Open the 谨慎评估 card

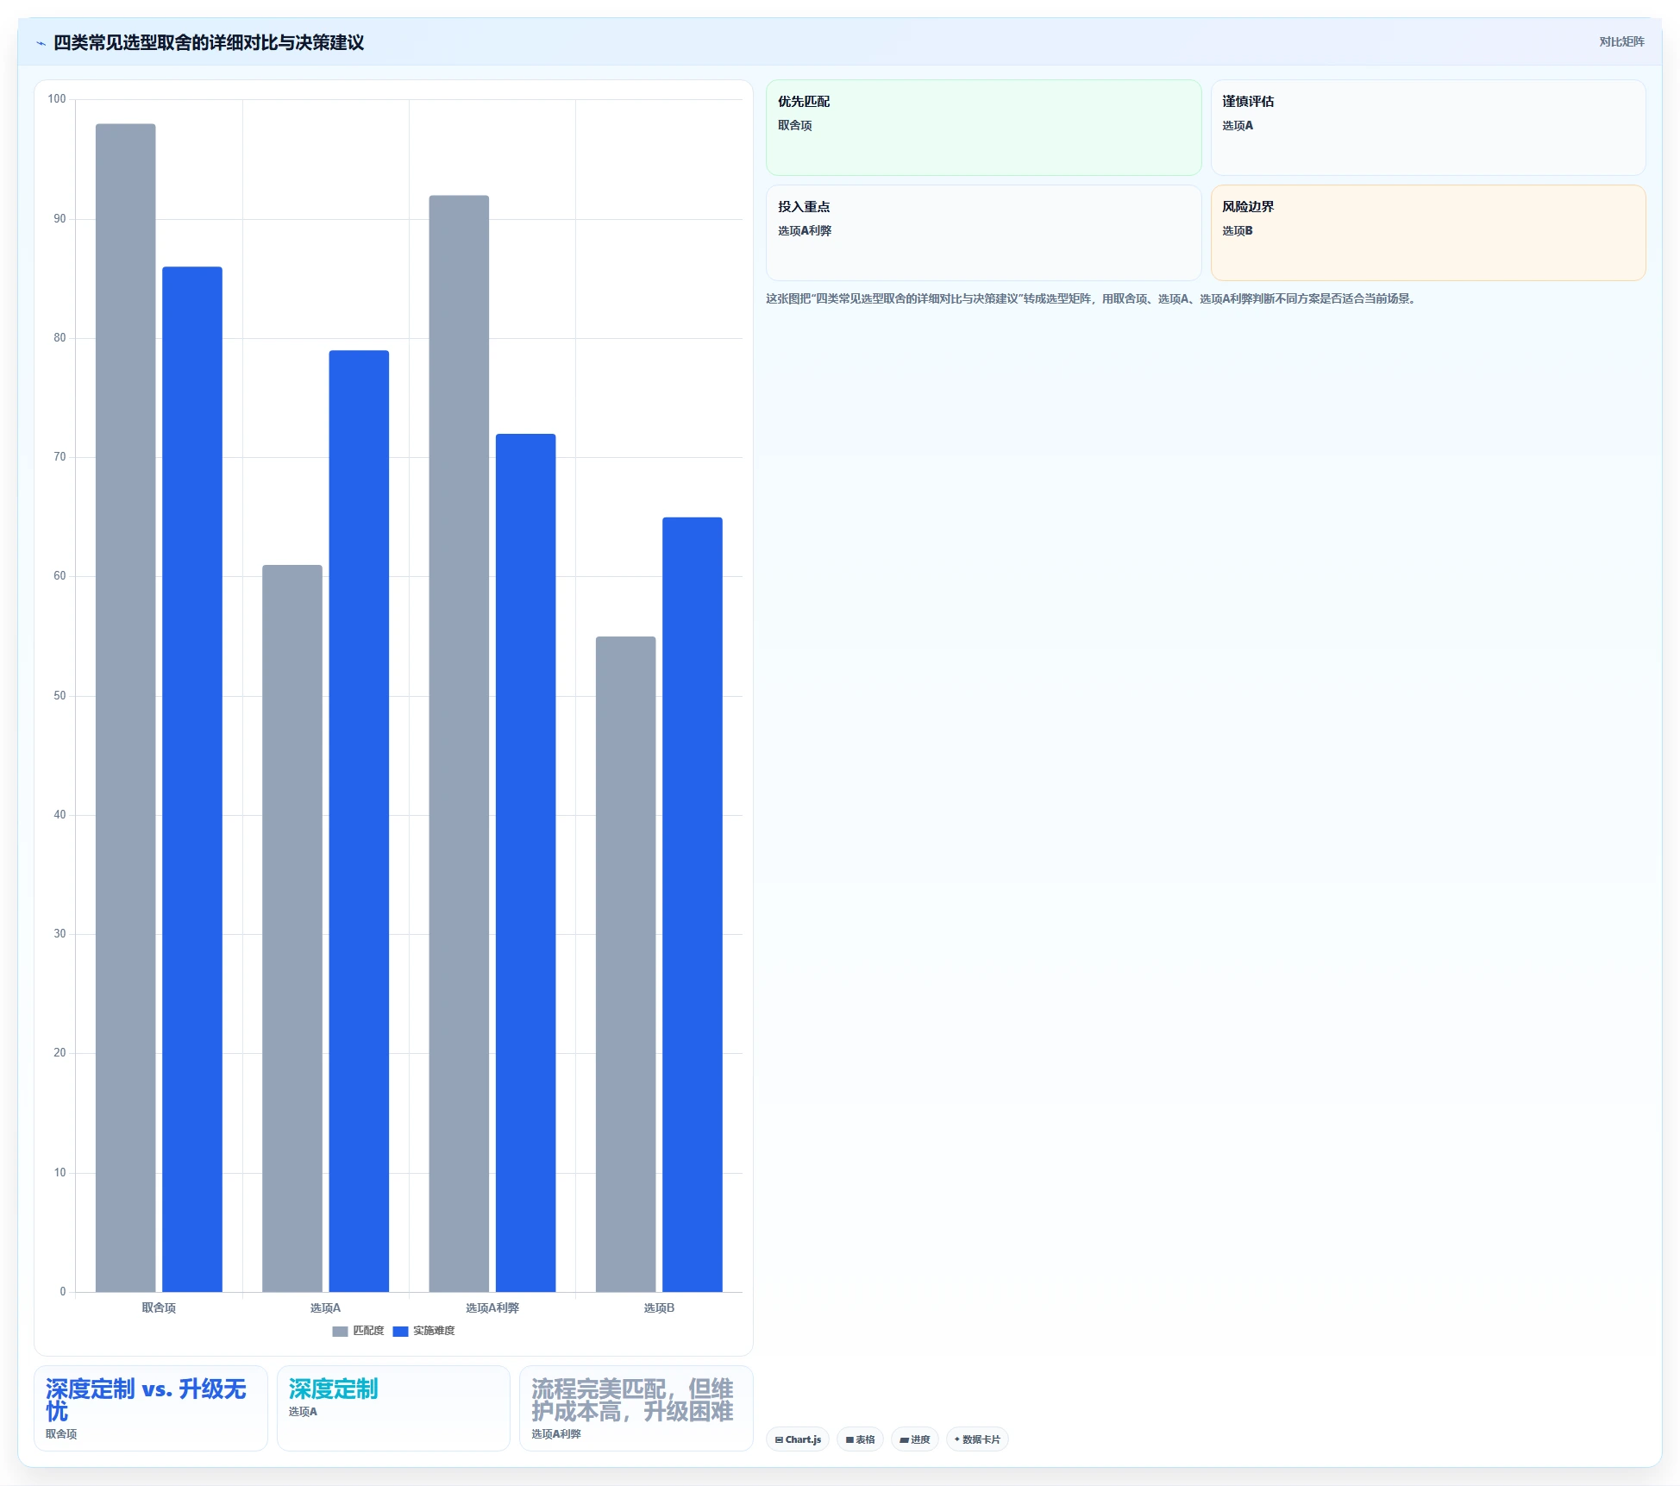pyautogui.click(x=1428, y=128)
